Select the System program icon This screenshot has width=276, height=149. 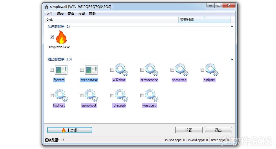[x=61, y=70]
